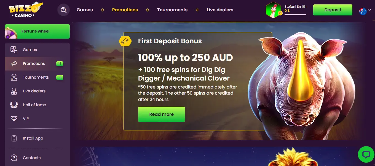The image size is (375, 166).
Task: Open the Contacts question mark icon
Action: click(14, 158)
